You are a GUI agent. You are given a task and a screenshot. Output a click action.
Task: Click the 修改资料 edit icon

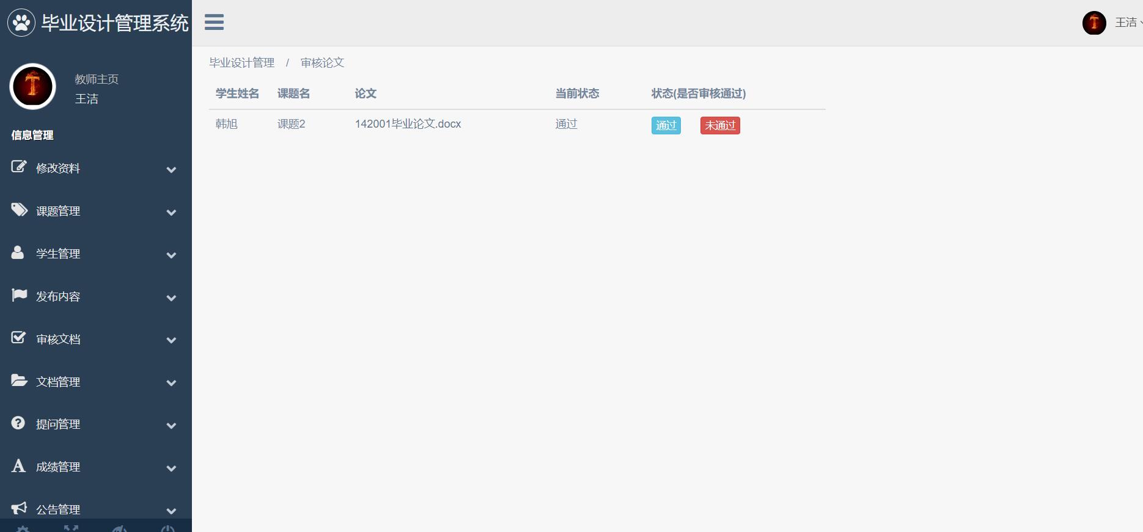(x=19, y=167)
